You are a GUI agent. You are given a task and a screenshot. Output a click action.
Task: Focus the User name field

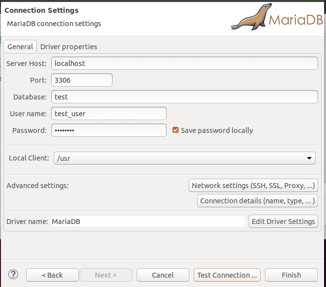(x=109, y=113)
